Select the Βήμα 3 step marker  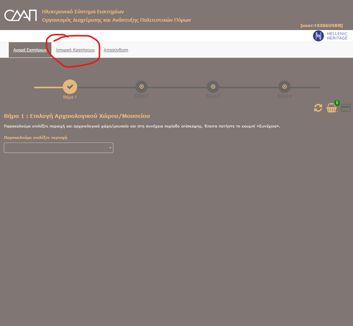point(213,87)
